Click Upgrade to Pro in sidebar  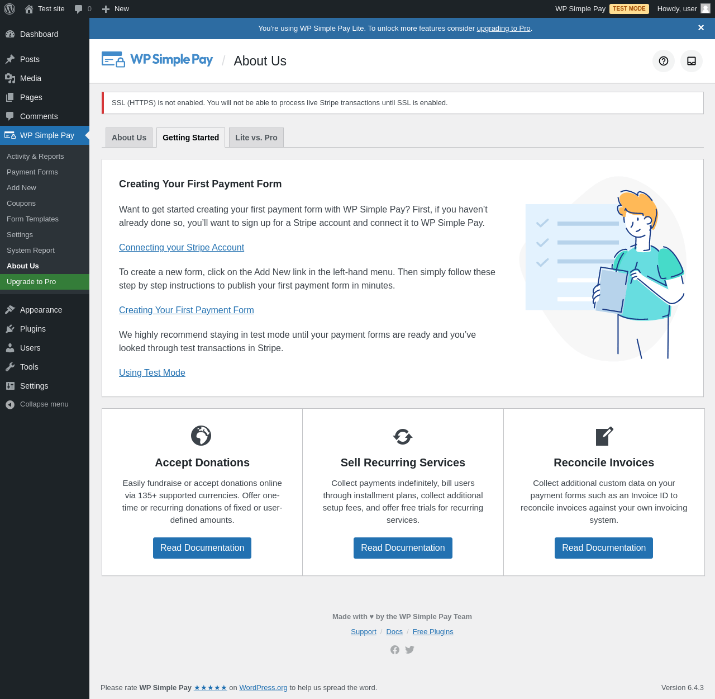(x=45, y=282)
